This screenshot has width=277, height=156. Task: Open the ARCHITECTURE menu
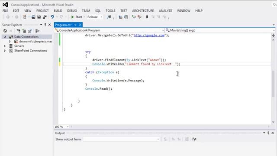pyautogui.click(x=143, y=11)
